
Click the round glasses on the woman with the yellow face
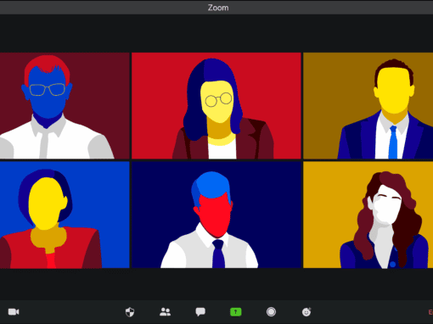click(x=218, y=100)
